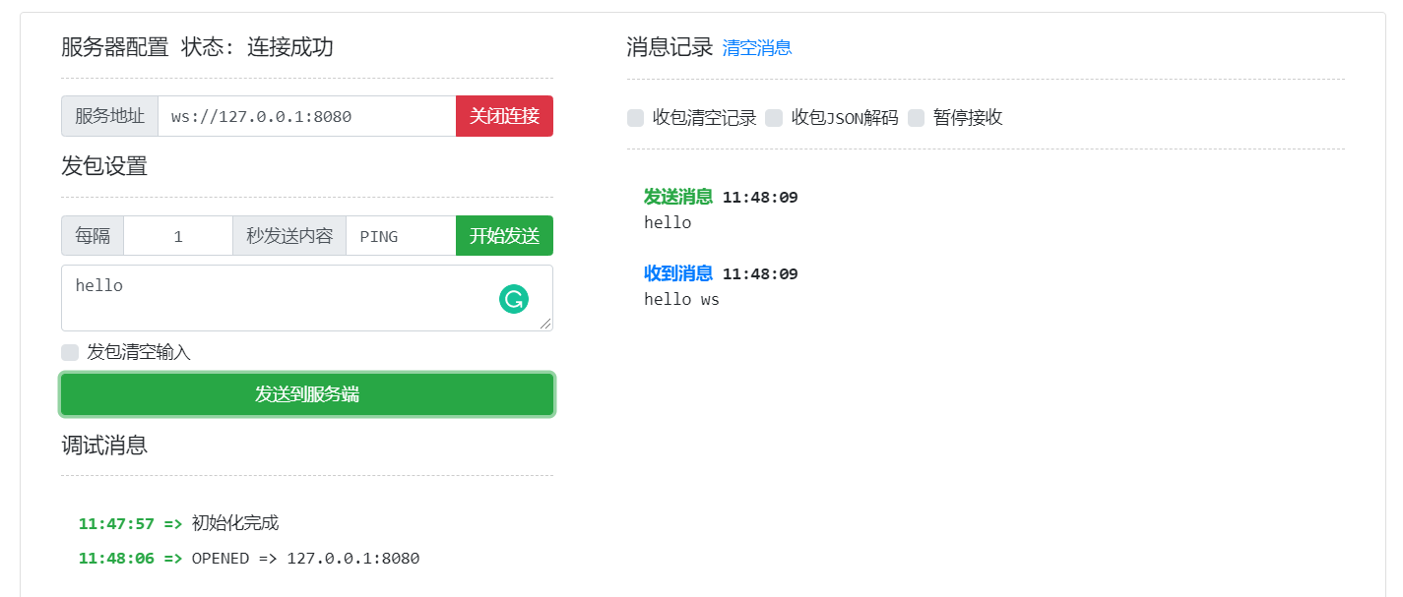This screenshot has height=597, width=1403.
Task: Click the OPENED => 127.0.0.1:8080 debug line
Action: click(305, 559)
